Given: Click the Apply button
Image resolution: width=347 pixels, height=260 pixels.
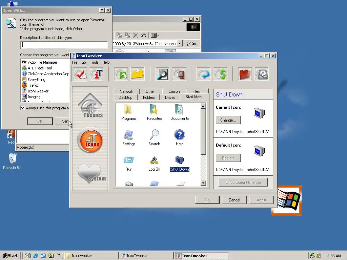Looking at the screenshot, I should click(261, 200).
